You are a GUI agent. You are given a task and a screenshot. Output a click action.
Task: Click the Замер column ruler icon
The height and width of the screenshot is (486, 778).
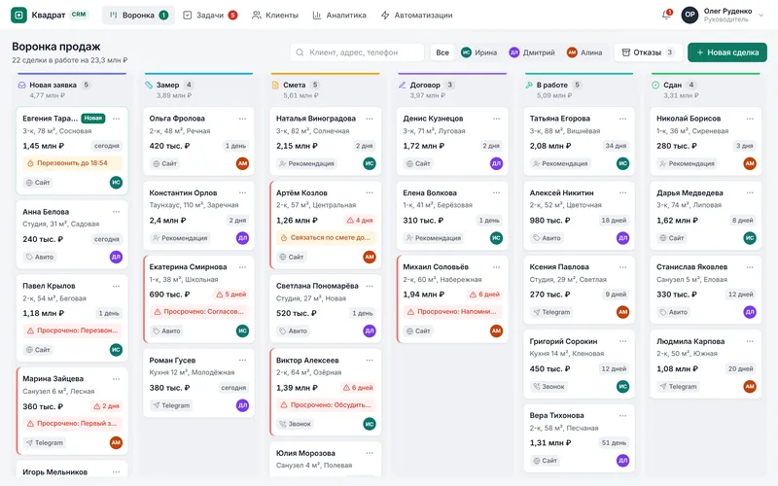(x=149, y=85)
